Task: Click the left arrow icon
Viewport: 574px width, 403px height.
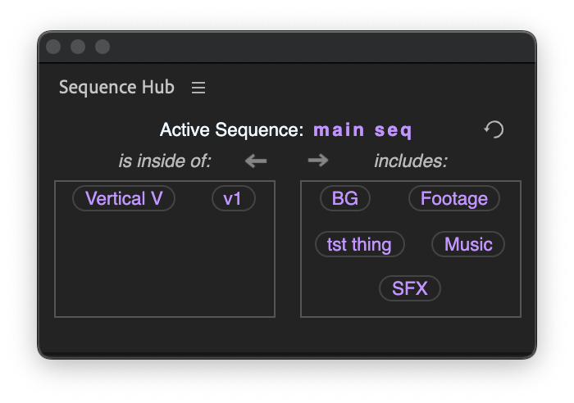Action: click(256, 161)
